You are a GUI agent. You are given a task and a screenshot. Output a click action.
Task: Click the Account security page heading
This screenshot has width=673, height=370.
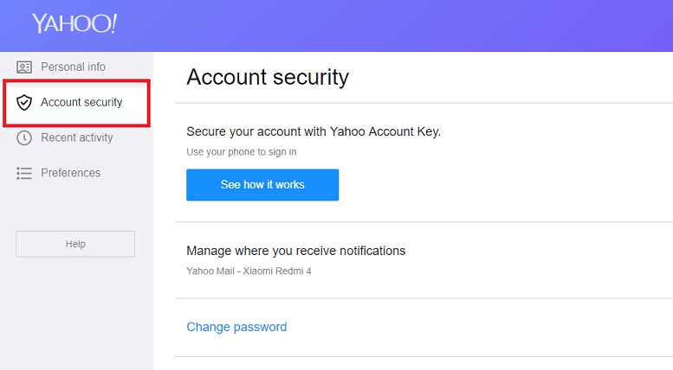268,77
